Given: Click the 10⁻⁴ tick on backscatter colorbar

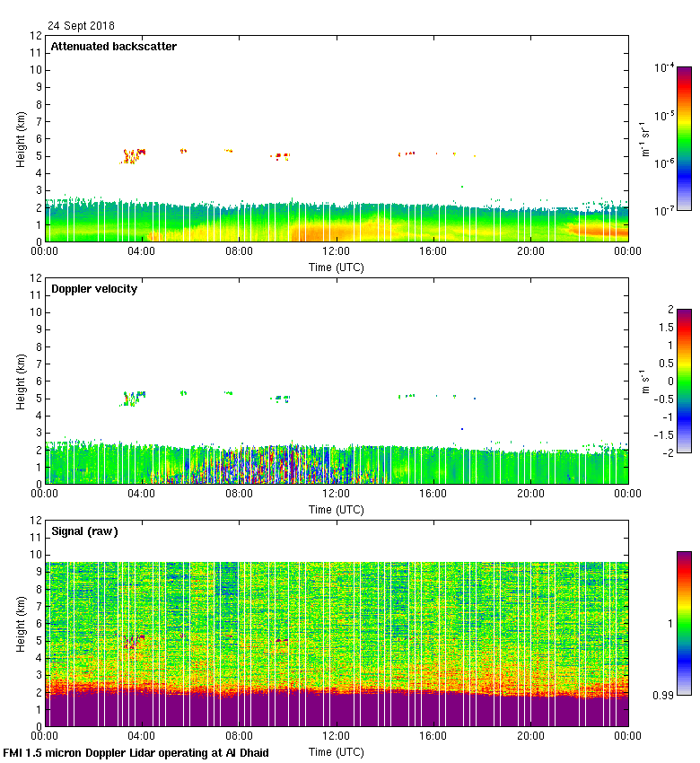Looking at the screenshot, I should point(665,67).
